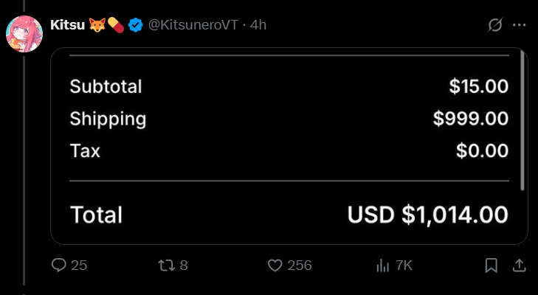Bookmark this post
538x295 pixels.
(491, 265)
